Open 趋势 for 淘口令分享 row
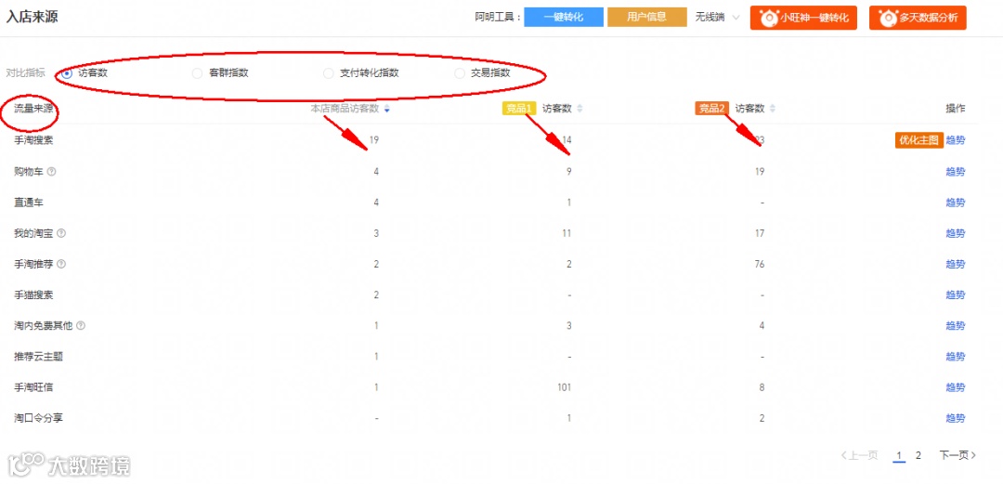This screenshot has width=1003, height=484. click(x=955, y=417)
